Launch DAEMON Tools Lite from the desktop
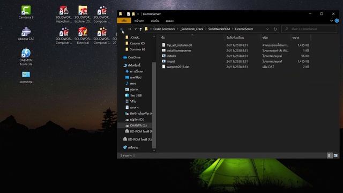The width and height of the screenshot is (343, 193). (26, 57)
